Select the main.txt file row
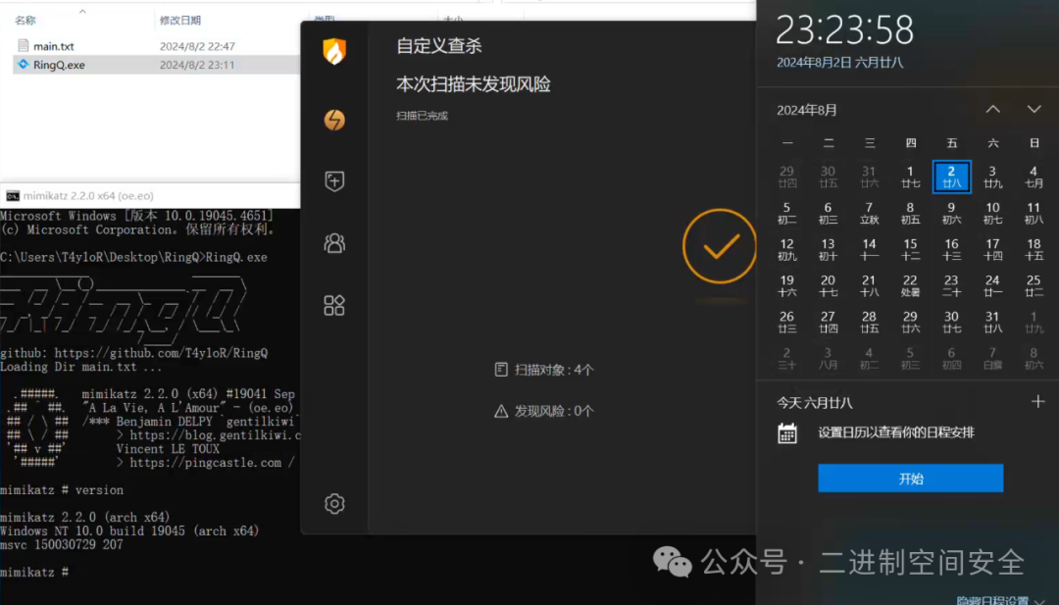 157,46
